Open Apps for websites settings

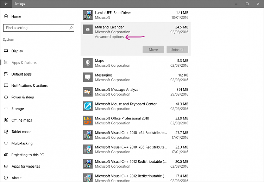pyautogui.click(x=26, y=167)
